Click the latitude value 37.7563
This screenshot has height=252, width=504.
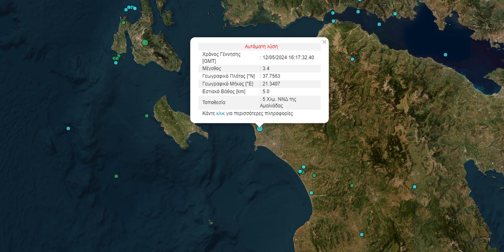click(271, 76)
